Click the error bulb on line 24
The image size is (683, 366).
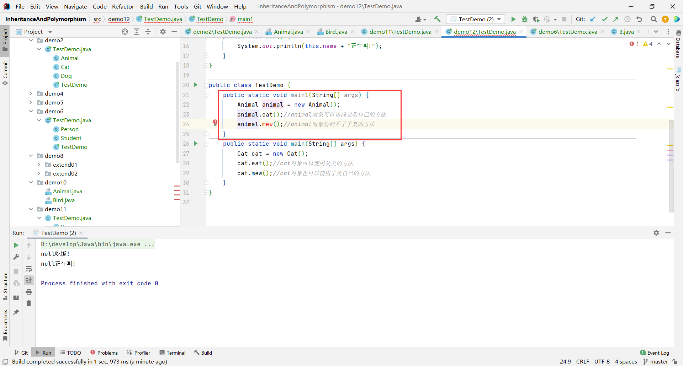click(x=215, y=123)
